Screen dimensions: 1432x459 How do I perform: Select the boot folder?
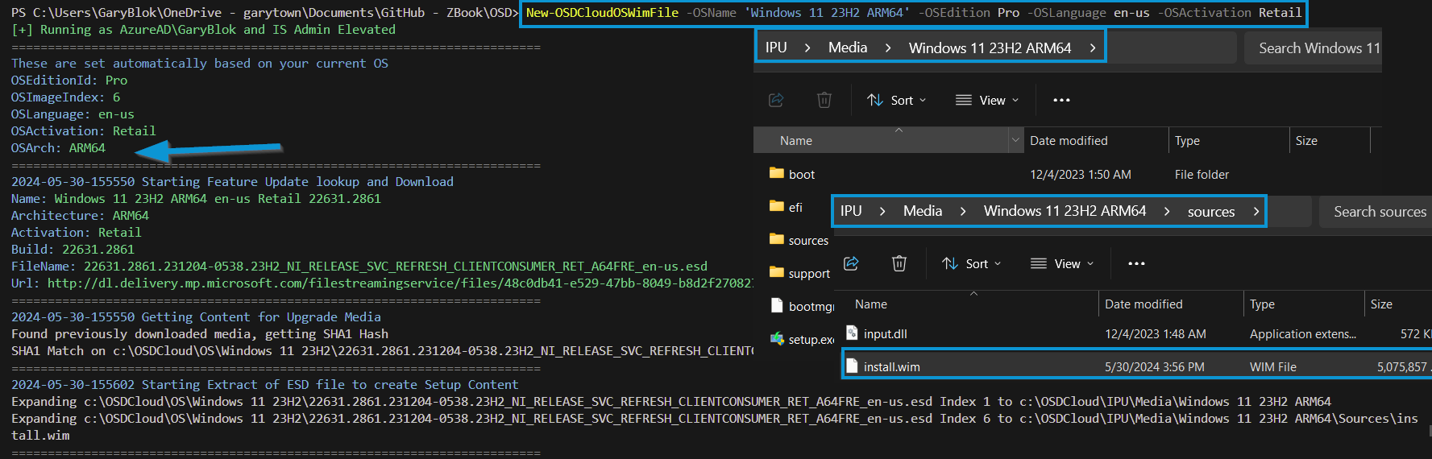801,174
